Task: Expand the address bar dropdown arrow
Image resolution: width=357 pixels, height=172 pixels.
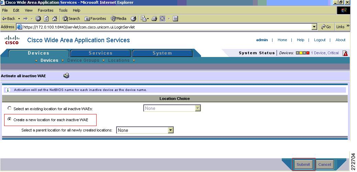Action: 314,27
